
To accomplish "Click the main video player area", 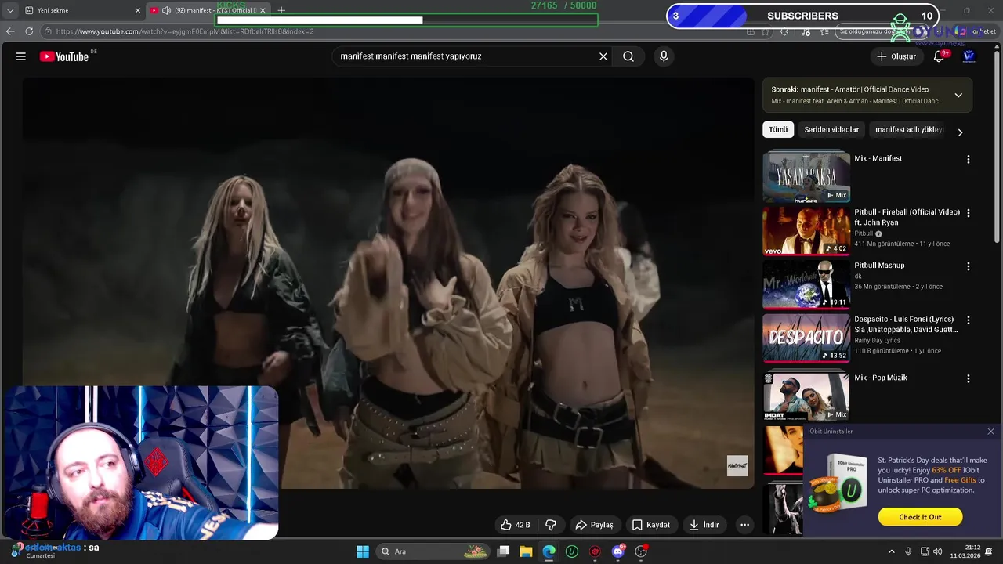I will [x=388, y=282].
